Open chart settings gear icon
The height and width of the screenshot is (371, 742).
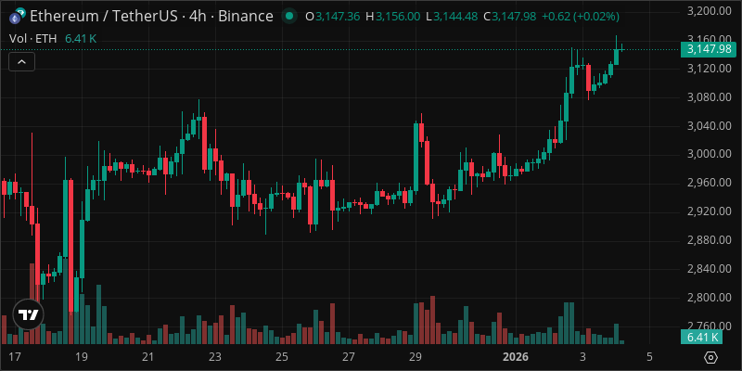(711, 357)
